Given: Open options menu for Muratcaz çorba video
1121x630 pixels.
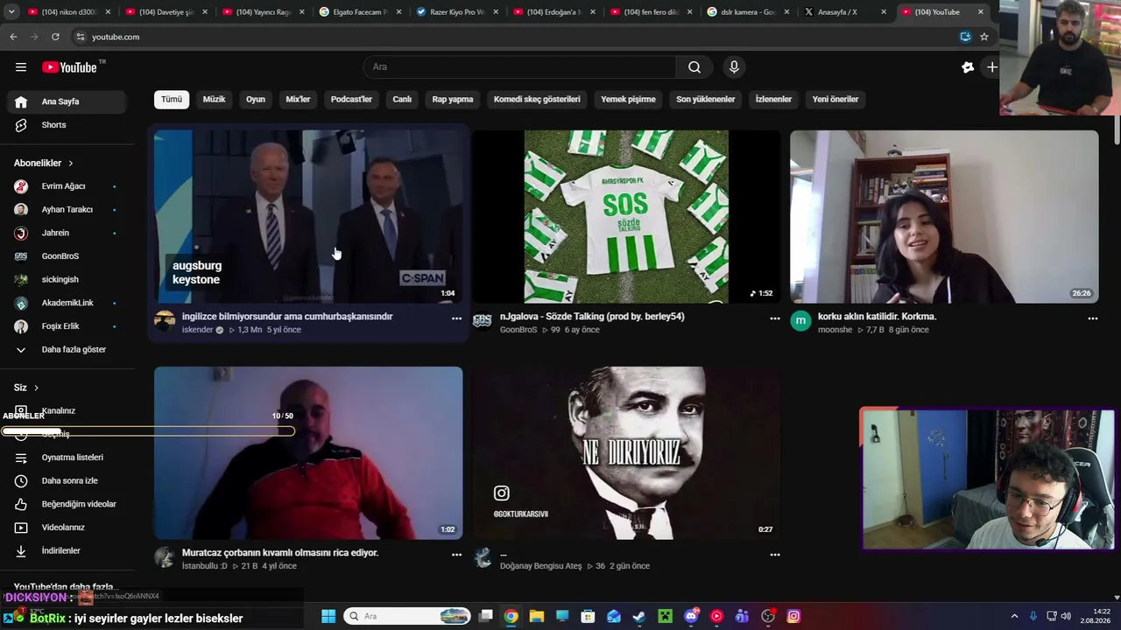Looking at the screenshot, I should click(x=456, y=555).
